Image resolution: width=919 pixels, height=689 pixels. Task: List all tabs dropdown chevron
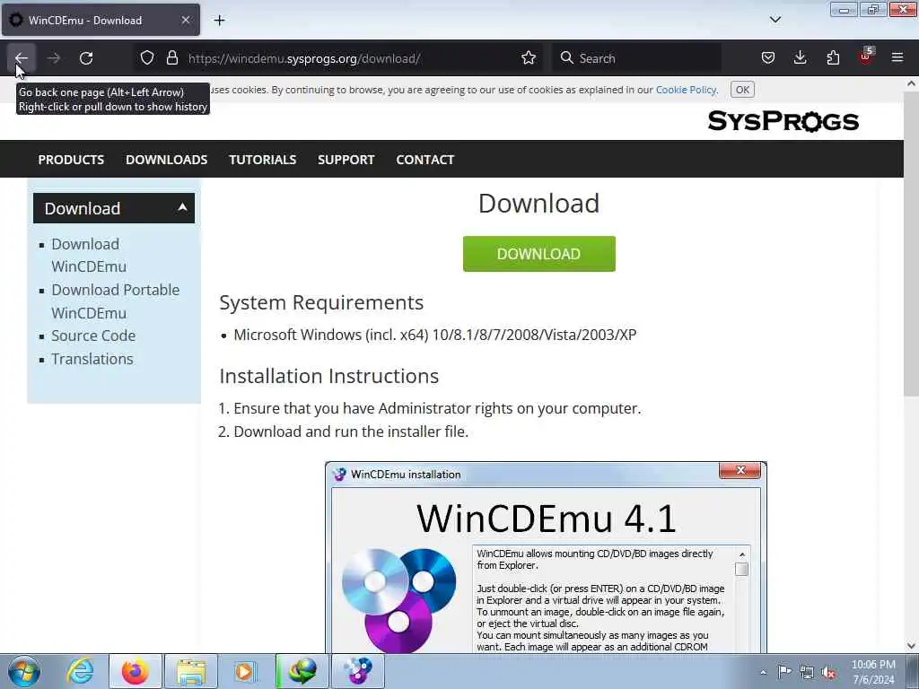click(775, 20)
